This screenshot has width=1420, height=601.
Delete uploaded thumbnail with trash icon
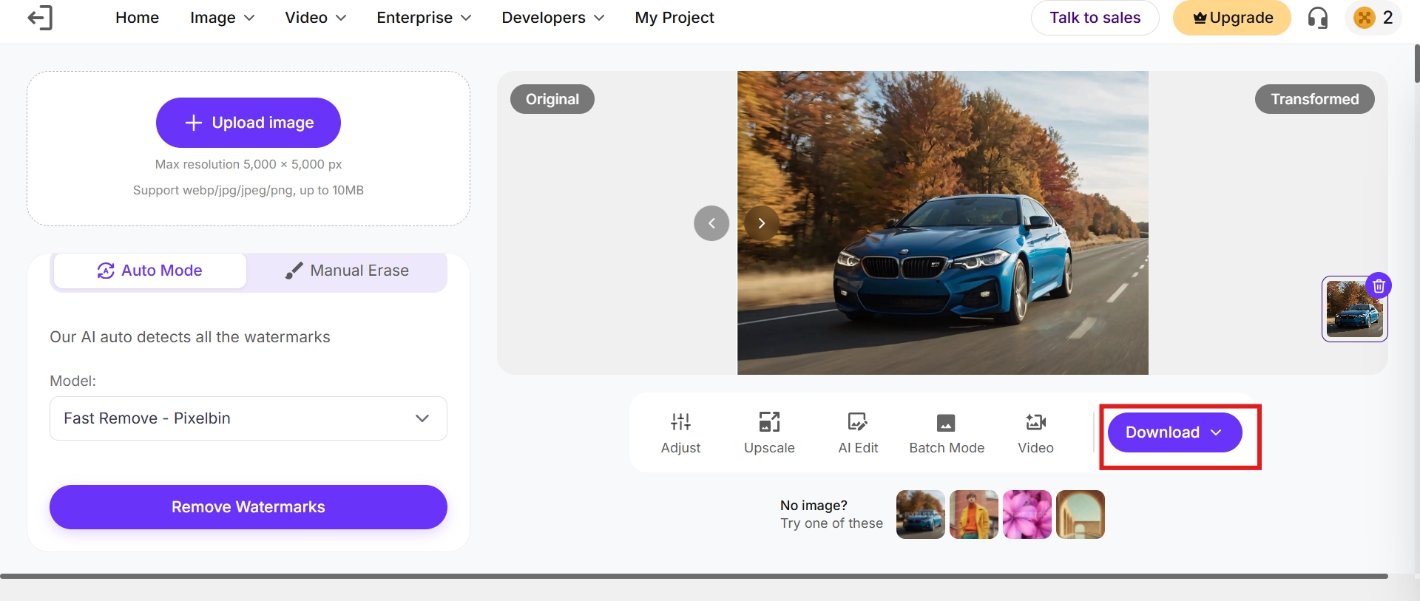(1379, 285)
